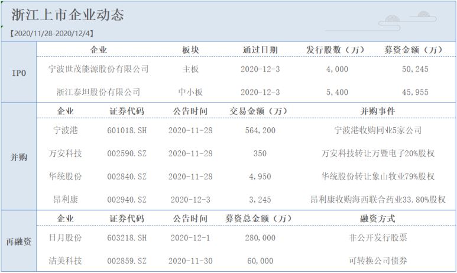Click the 通过日期 column header
The image size is (457, 273).
pyautogui.click(x=260, y=50)
